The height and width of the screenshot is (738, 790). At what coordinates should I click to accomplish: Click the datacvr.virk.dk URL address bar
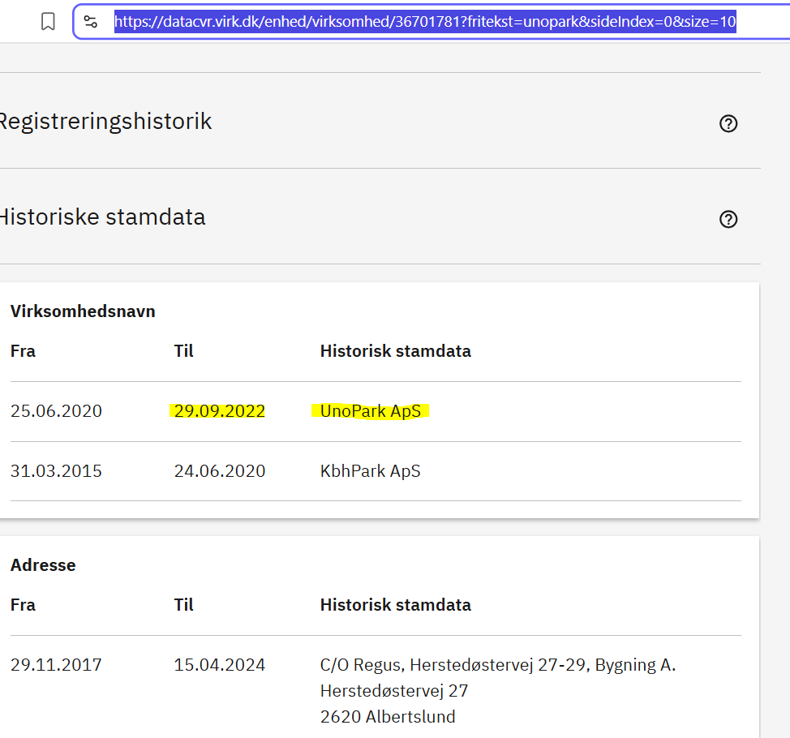point(424,22)
